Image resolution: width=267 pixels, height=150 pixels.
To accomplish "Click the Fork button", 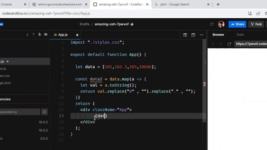I will pos(256,24).
